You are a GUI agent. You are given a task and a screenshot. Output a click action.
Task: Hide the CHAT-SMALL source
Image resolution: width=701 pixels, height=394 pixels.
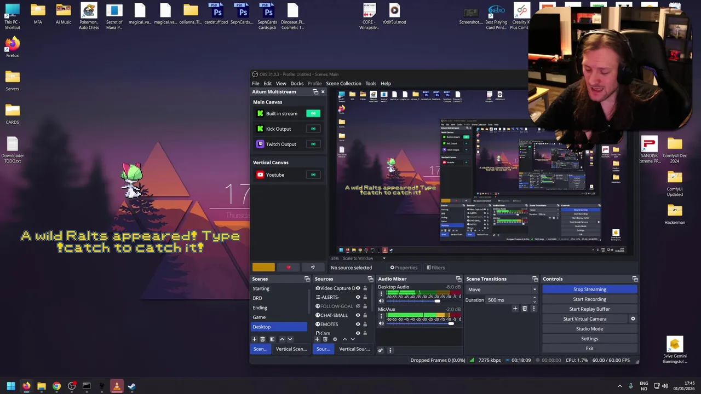coord(358,315)
